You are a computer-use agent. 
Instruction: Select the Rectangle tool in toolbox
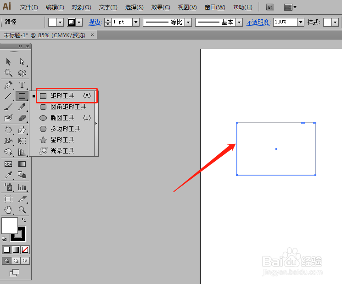[x=22, y=96]
